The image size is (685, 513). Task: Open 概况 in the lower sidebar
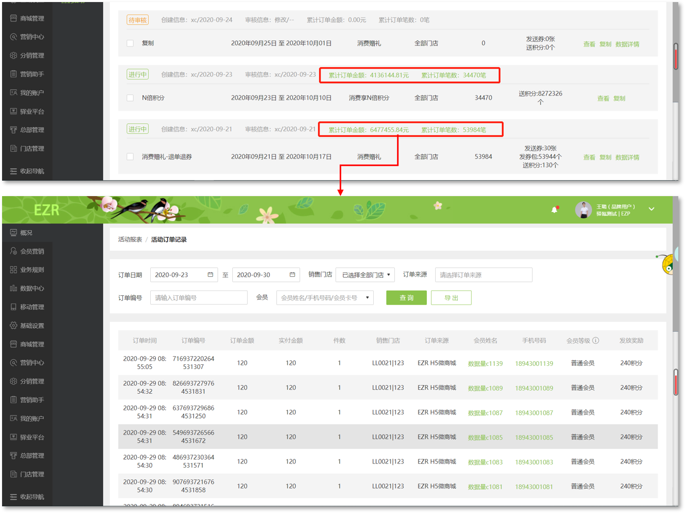(26, 233)
